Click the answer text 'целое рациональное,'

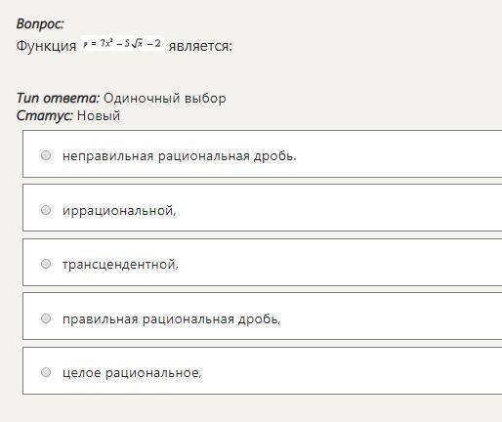point(132,373)
